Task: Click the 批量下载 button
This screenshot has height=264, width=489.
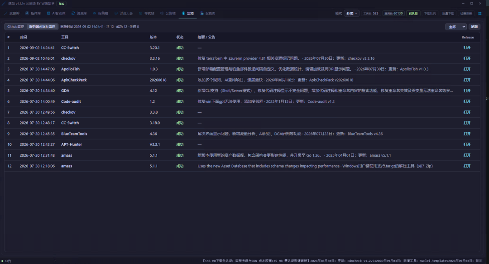Action: (x=448, y=14)
